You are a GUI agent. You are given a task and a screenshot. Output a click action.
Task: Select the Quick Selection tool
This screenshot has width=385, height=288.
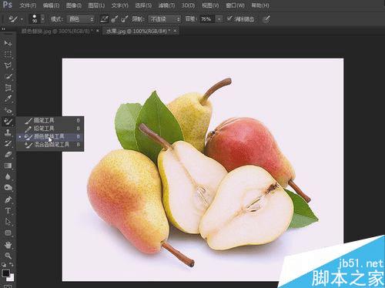tap(8, 76)
